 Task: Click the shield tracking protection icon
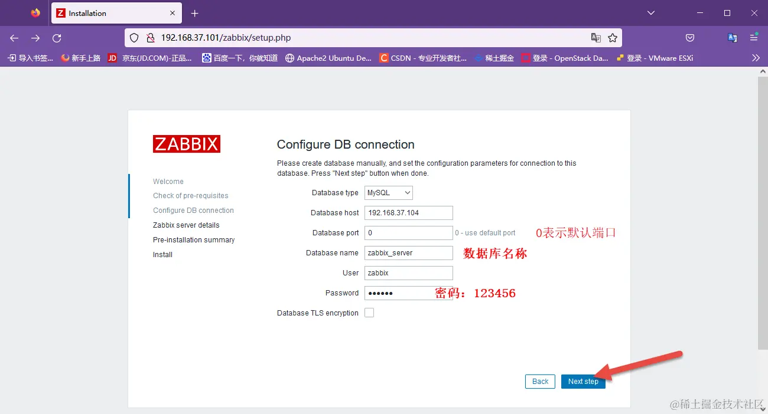click(x=134, y=37)
